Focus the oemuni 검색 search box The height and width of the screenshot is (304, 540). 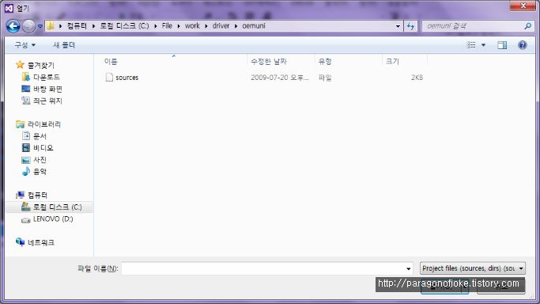coord(472,26)
